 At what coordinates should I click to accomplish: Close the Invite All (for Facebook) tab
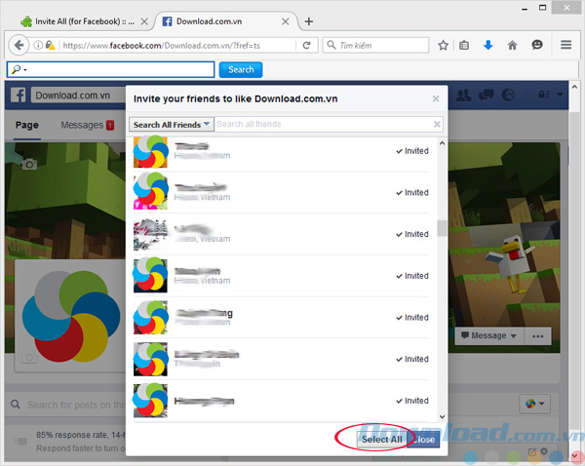pos(144,21)
